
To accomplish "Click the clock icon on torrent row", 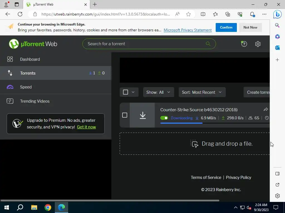I will 267,118.
